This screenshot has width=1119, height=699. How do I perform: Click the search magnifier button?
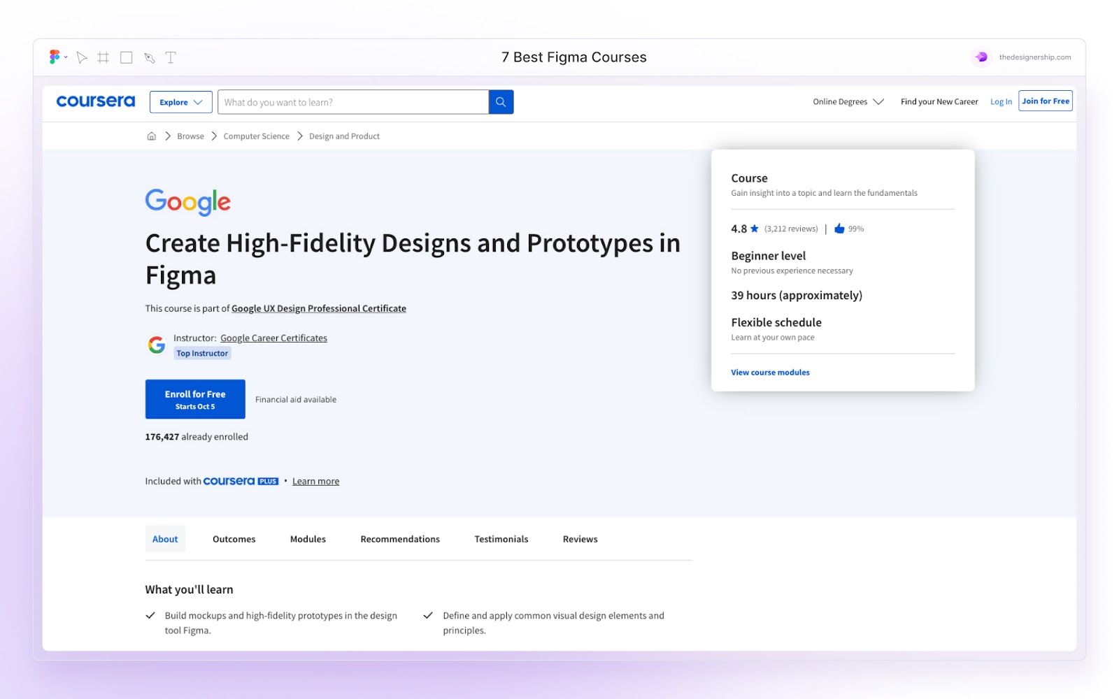click(x=500, y=101)
